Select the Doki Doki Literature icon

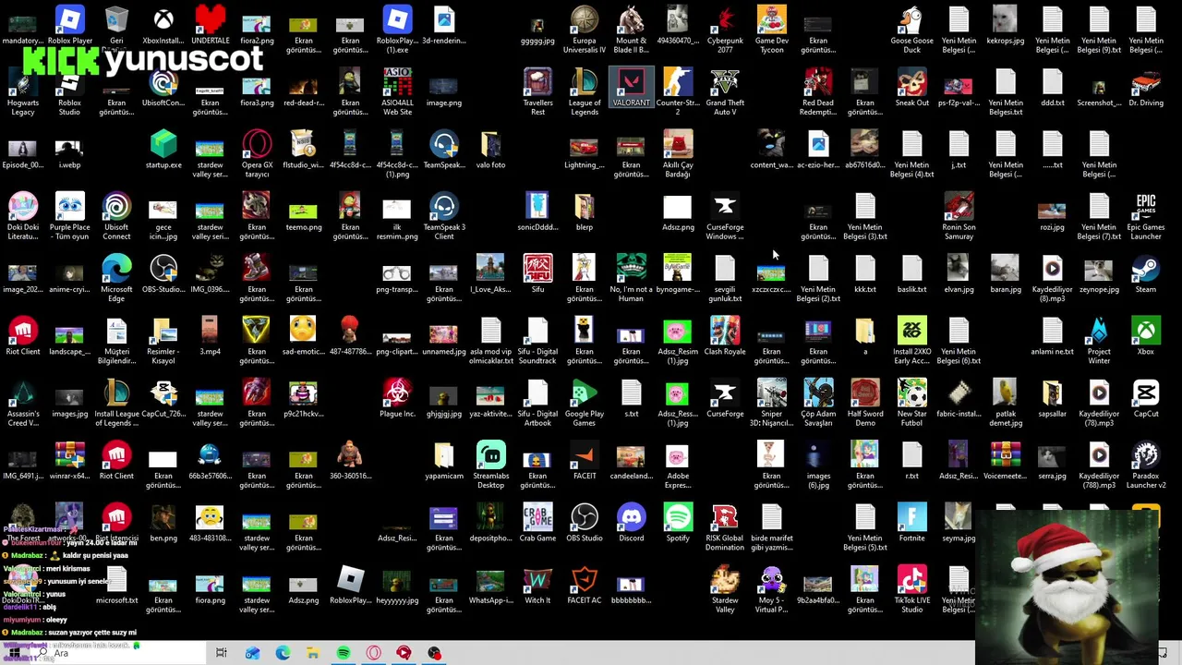point(23,215)
